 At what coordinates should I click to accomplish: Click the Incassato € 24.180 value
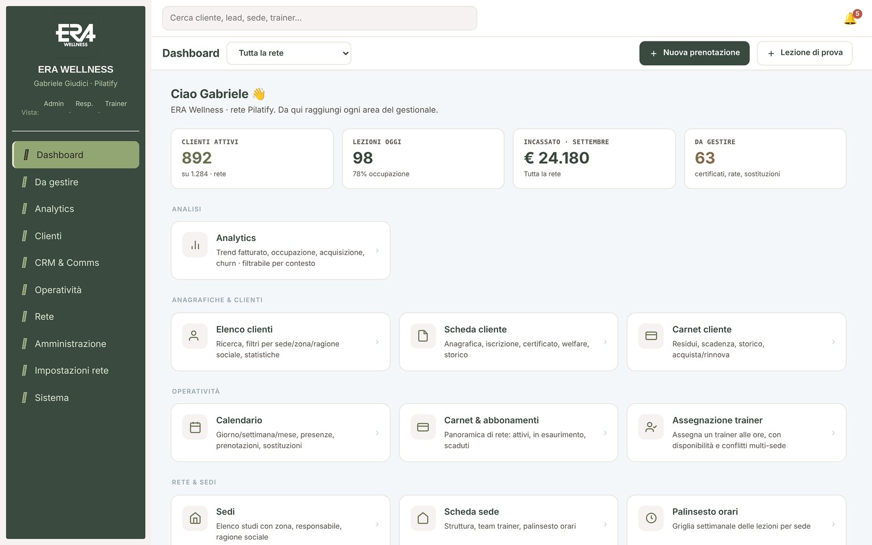tap(556, 158)
